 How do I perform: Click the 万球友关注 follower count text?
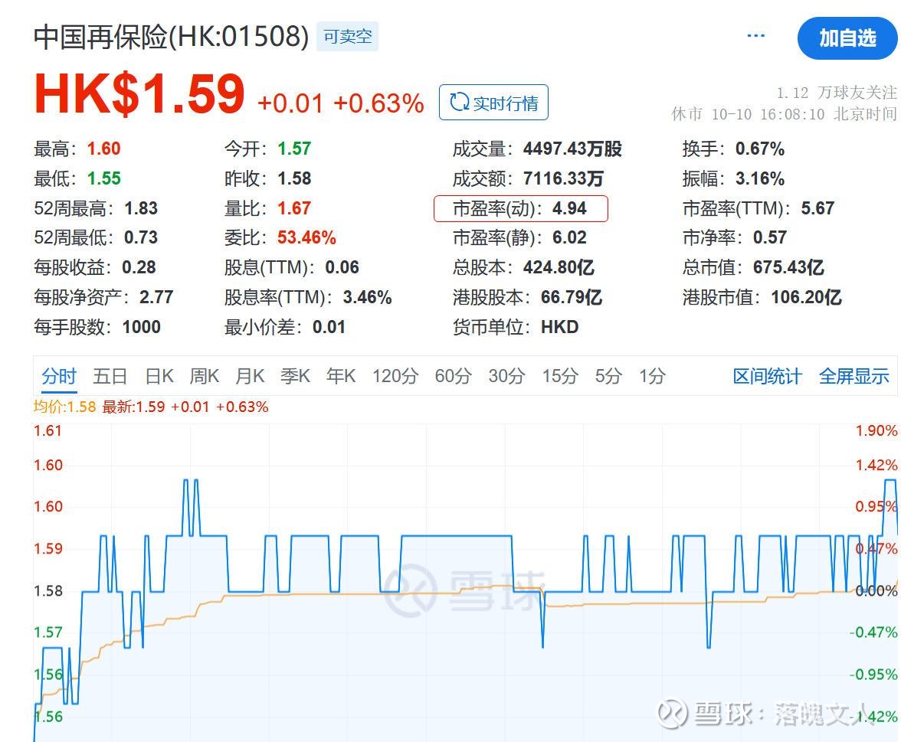point(837,93)
